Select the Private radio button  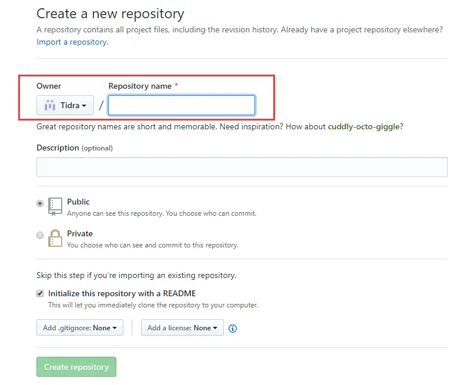point(40,235)
